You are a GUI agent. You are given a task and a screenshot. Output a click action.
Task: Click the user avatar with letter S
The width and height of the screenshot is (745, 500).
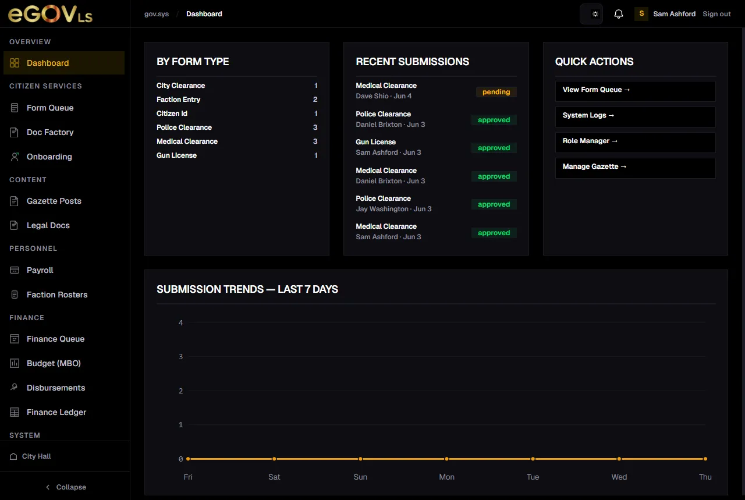[641, 14]
